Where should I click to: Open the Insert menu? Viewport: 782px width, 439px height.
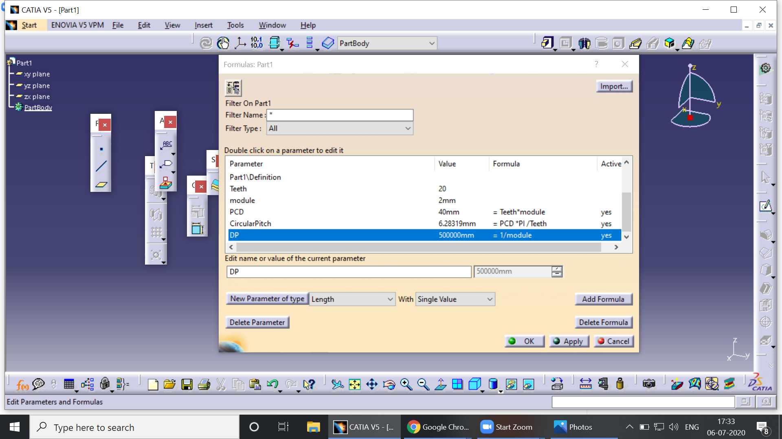pos(203,25)
